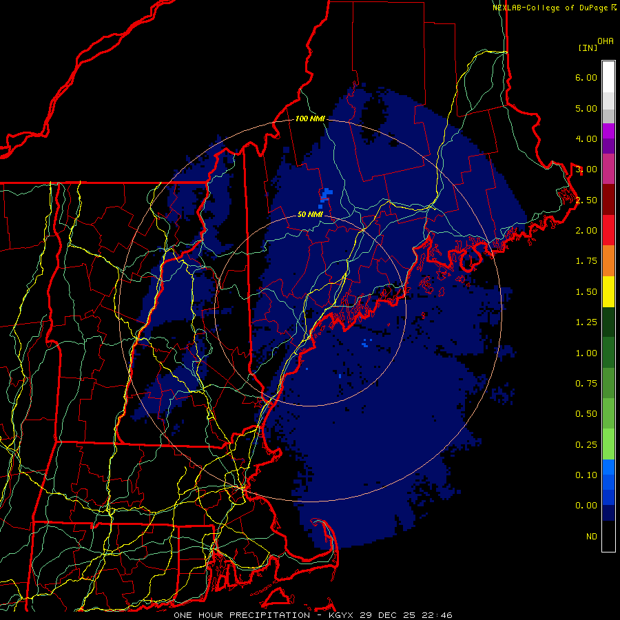This screenshot has height=620, width=620.
Task: Select the 1.50 legend value
Action: (586, 292)
